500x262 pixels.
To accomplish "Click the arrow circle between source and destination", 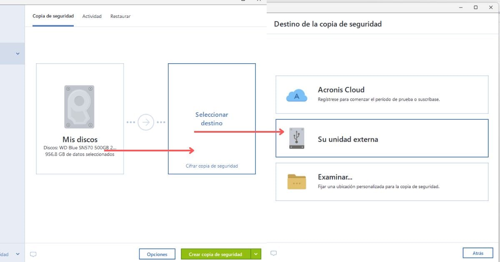I will 146,122.
